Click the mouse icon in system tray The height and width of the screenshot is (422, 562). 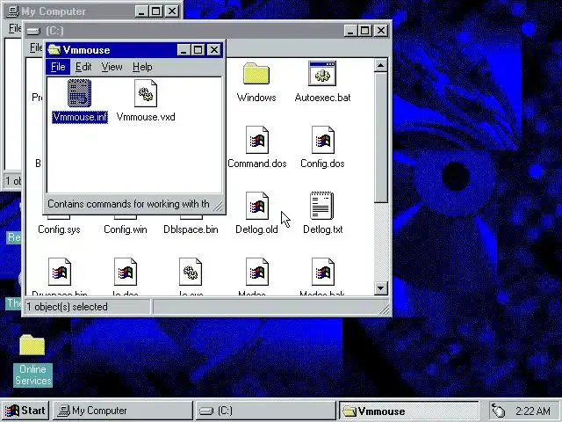499,411
